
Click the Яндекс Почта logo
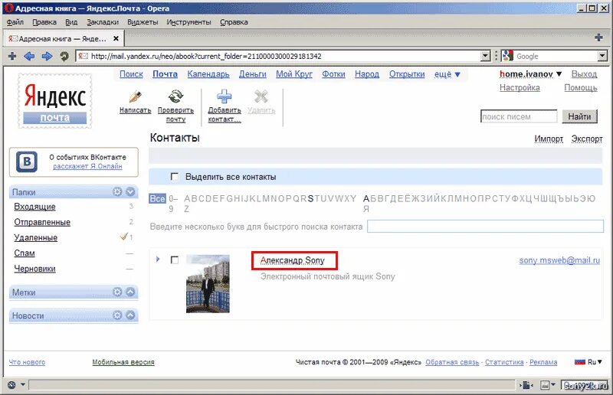click(x=54, y=101)
